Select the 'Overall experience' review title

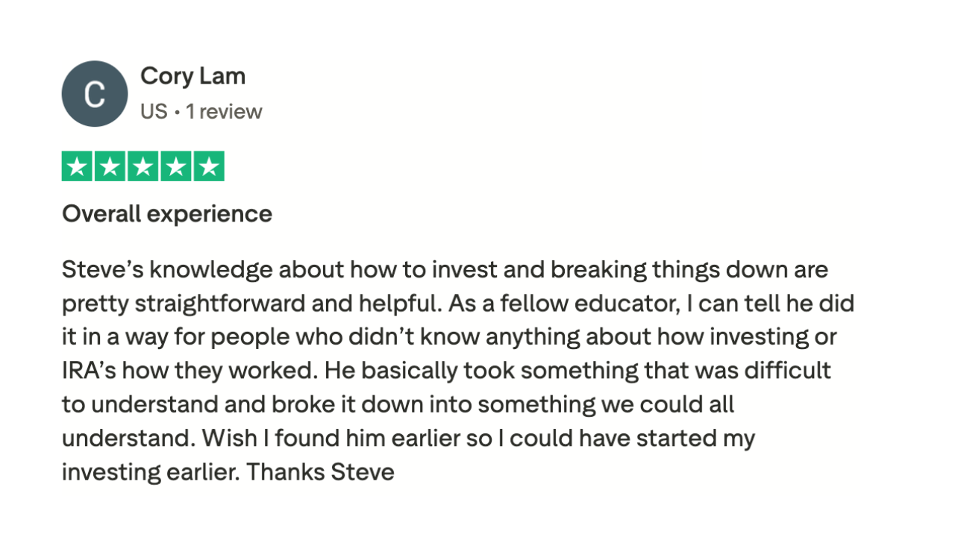tap(167, 214)
